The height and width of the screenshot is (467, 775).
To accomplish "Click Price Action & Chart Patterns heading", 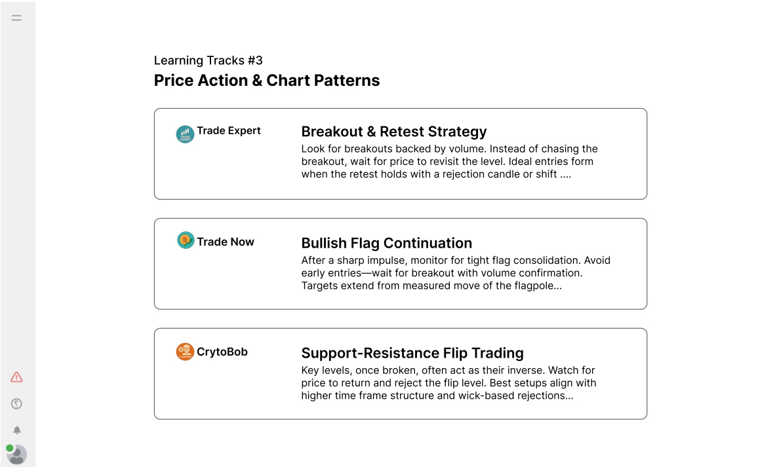I will [x=267, y=81].
